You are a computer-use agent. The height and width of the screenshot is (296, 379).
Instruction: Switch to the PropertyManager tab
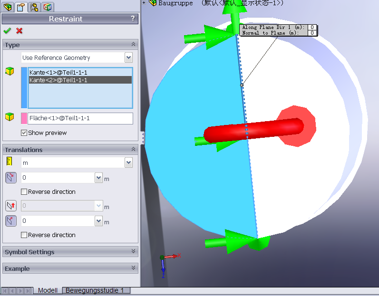click(x=21, y=7)
